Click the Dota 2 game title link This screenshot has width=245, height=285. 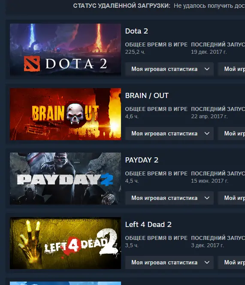point(136,31)
